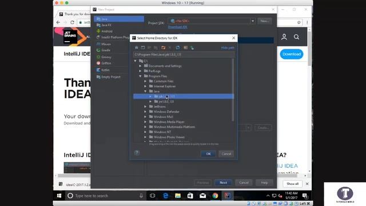Screen dimensions: 366x206
Task: Select the jre1.8.0_131 folder row
Action: [x=184, y=102]
